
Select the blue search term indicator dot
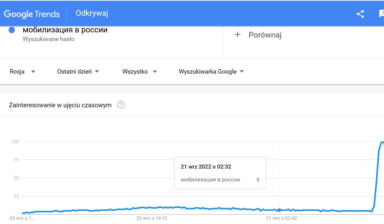(12, 30)
